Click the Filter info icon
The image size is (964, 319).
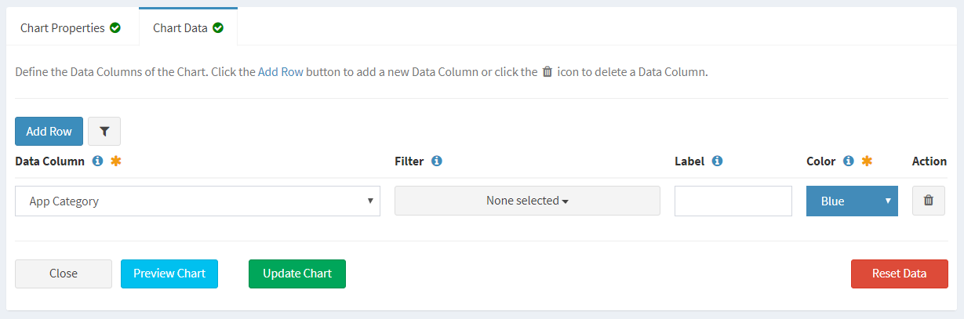point(437,161)
